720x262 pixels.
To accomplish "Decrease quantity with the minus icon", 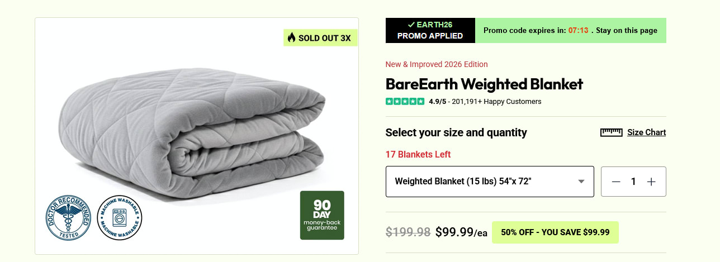I will coord(616,182).
